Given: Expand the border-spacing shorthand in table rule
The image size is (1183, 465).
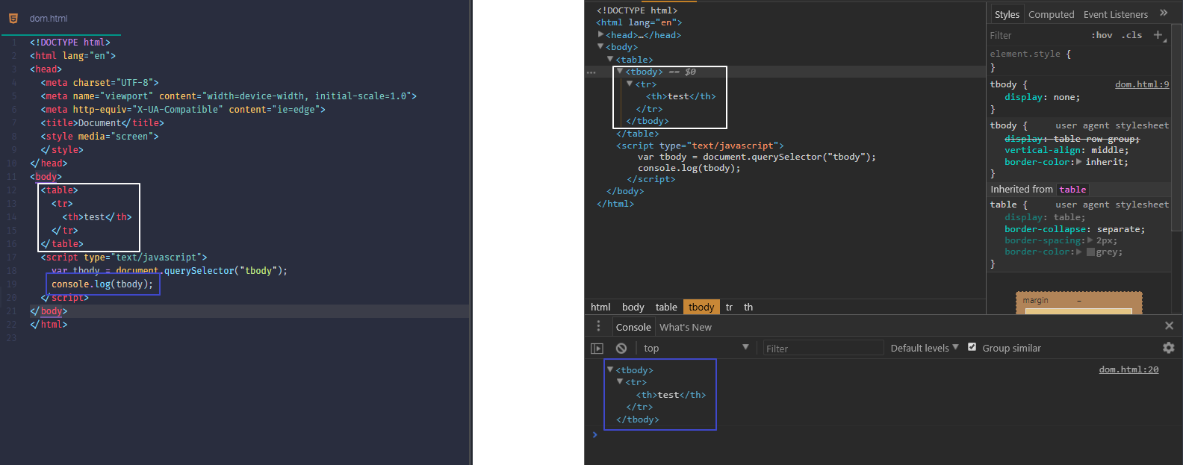Looking at the screenshot, I should (x=1090, y=240).
